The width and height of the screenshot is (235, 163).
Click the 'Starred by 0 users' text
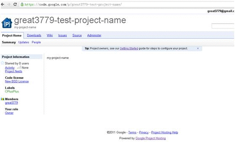click(17, 63)
